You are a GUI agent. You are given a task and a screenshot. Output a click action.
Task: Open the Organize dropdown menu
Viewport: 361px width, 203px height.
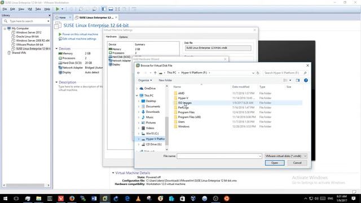[x=145, y=80]
